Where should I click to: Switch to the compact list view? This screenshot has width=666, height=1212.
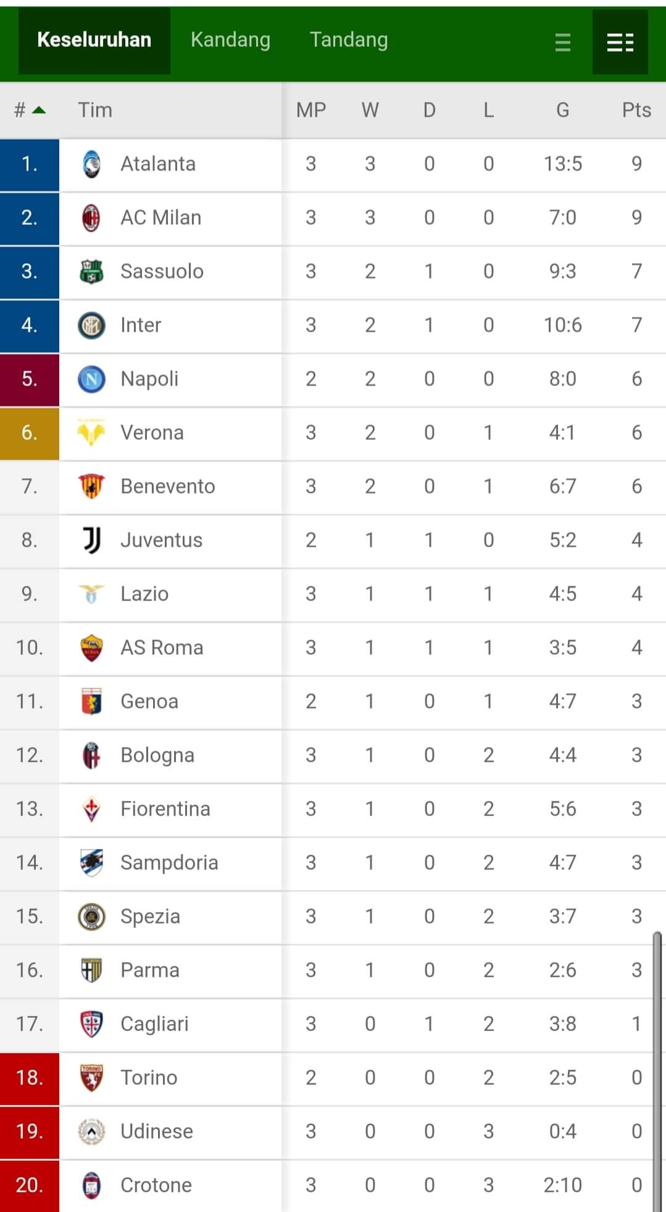(x=562, y=43)
